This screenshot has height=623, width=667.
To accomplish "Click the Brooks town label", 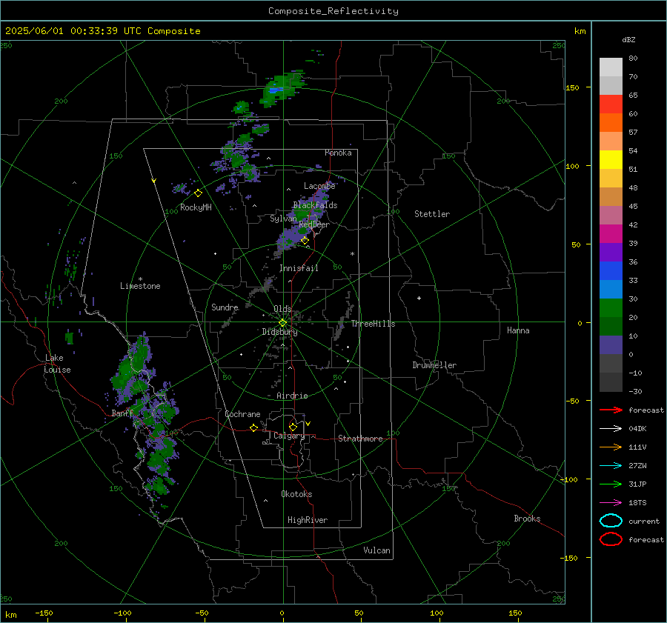I will click(527, 519).
